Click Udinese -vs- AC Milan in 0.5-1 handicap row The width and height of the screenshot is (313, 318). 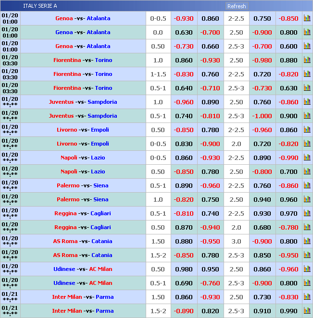[83, 283]
